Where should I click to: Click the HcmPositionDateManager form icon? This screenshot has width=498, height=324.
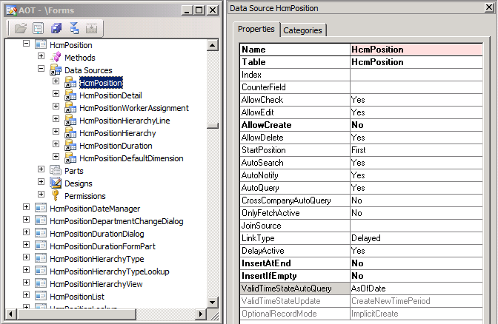point(41,209)
